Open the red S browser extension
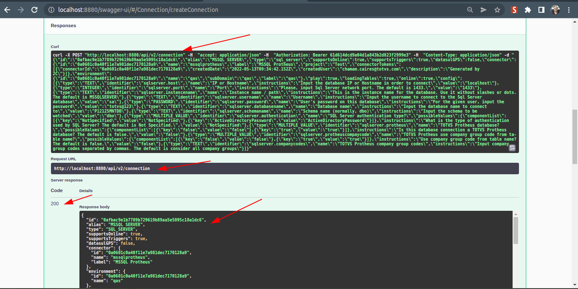Image resolution: width=578 pixels, height=289 pixels. coord(514,9)
